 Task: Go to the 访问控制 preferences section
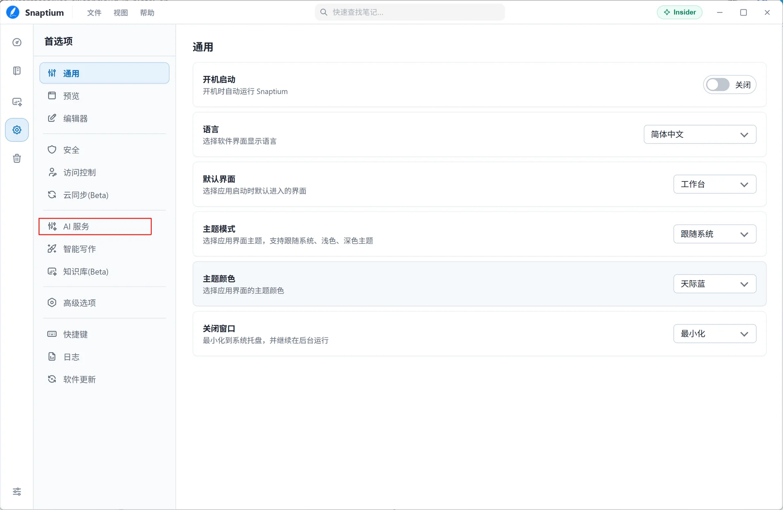pyautogui.click(x=104, y=172)
